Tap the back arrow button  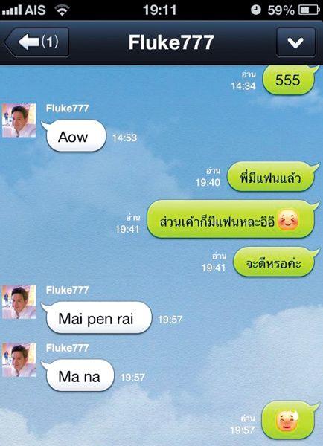[37, 42]
